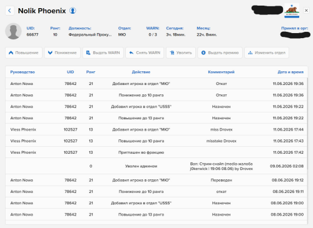Demote the player with the Понижение button
Image resolution: width=313 pixels, height=228 pixels.
(x=63, y=52)
